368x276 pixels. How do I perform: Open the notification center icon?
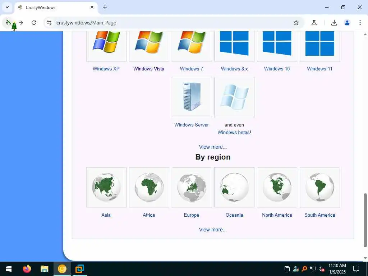(x=356, y=269)
